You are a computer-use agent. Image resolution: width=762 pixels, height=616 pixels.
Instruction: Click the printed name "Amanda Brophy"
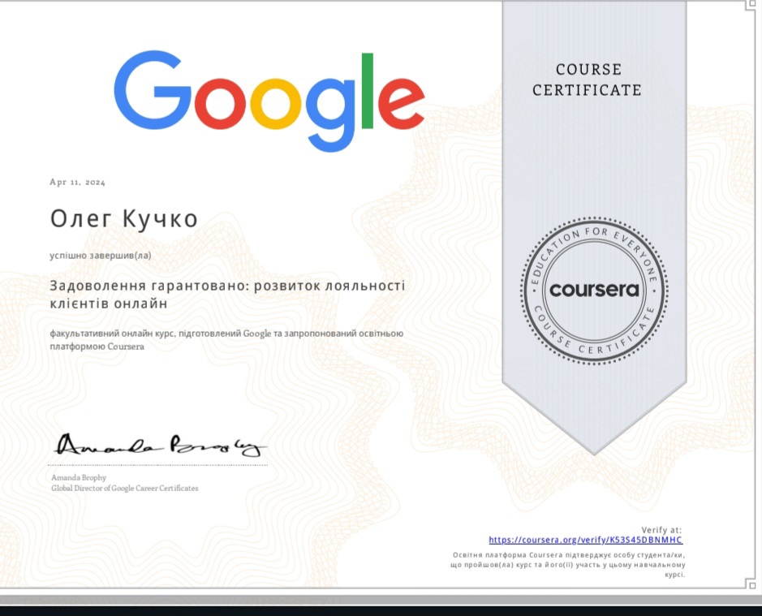(x=79, y=477)
